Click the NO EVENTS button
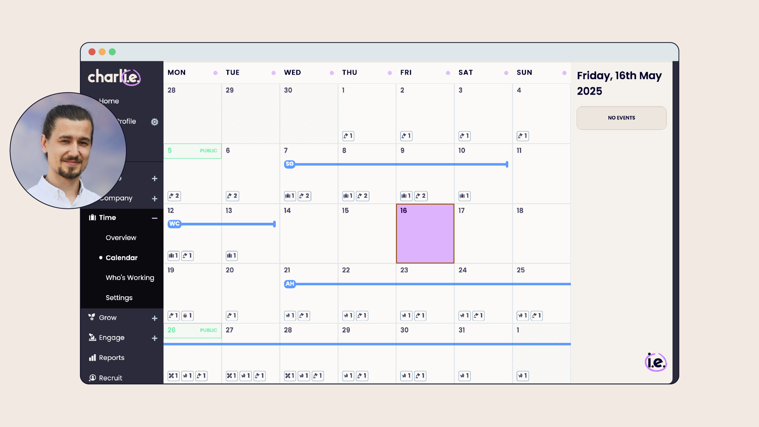Screen dimensions: 759x427 point(621,118)
